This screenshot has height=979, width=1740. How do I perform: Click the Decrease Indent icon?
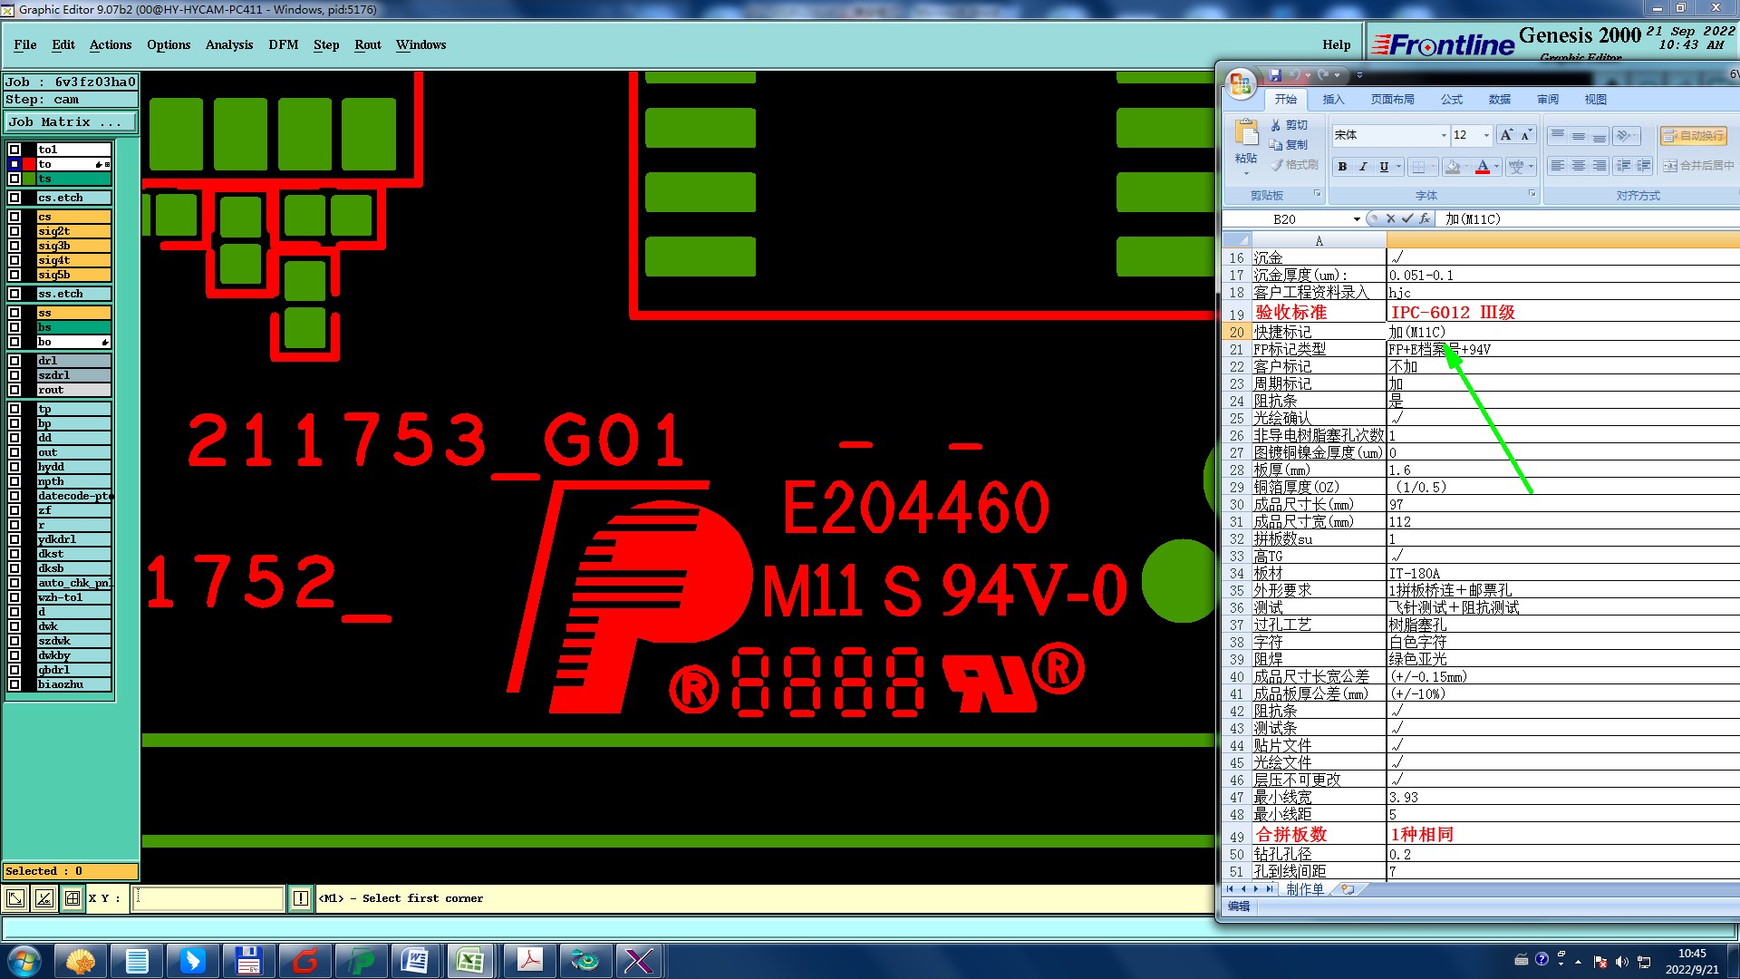click(1623, 166)
